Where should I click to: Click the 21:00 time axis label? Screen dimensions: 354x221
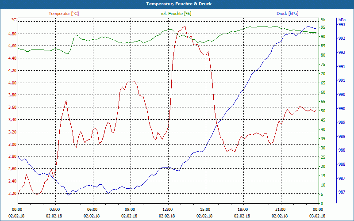tap(281, 210)
